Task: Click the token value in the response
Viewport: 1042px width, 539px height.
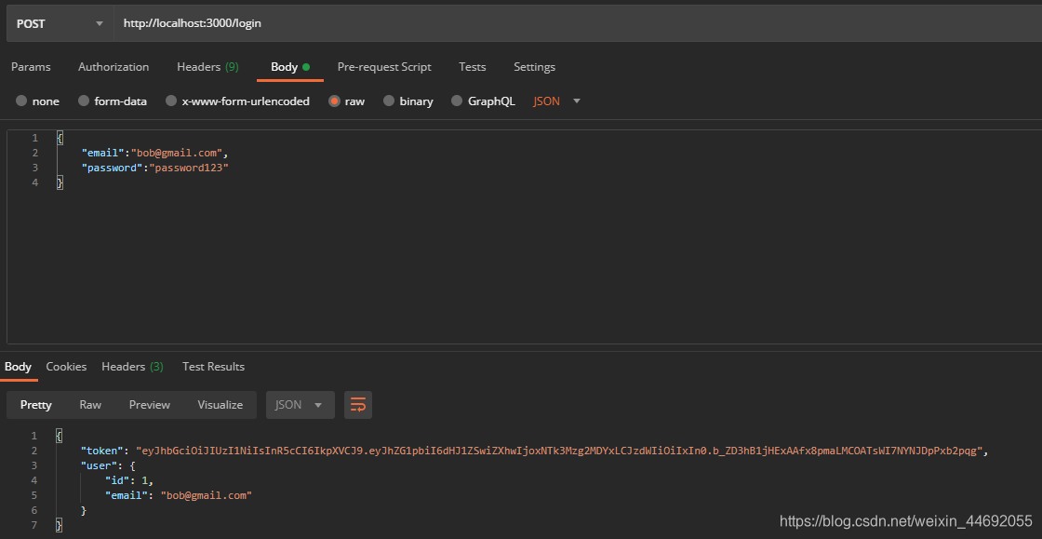Action: [559, 451]
